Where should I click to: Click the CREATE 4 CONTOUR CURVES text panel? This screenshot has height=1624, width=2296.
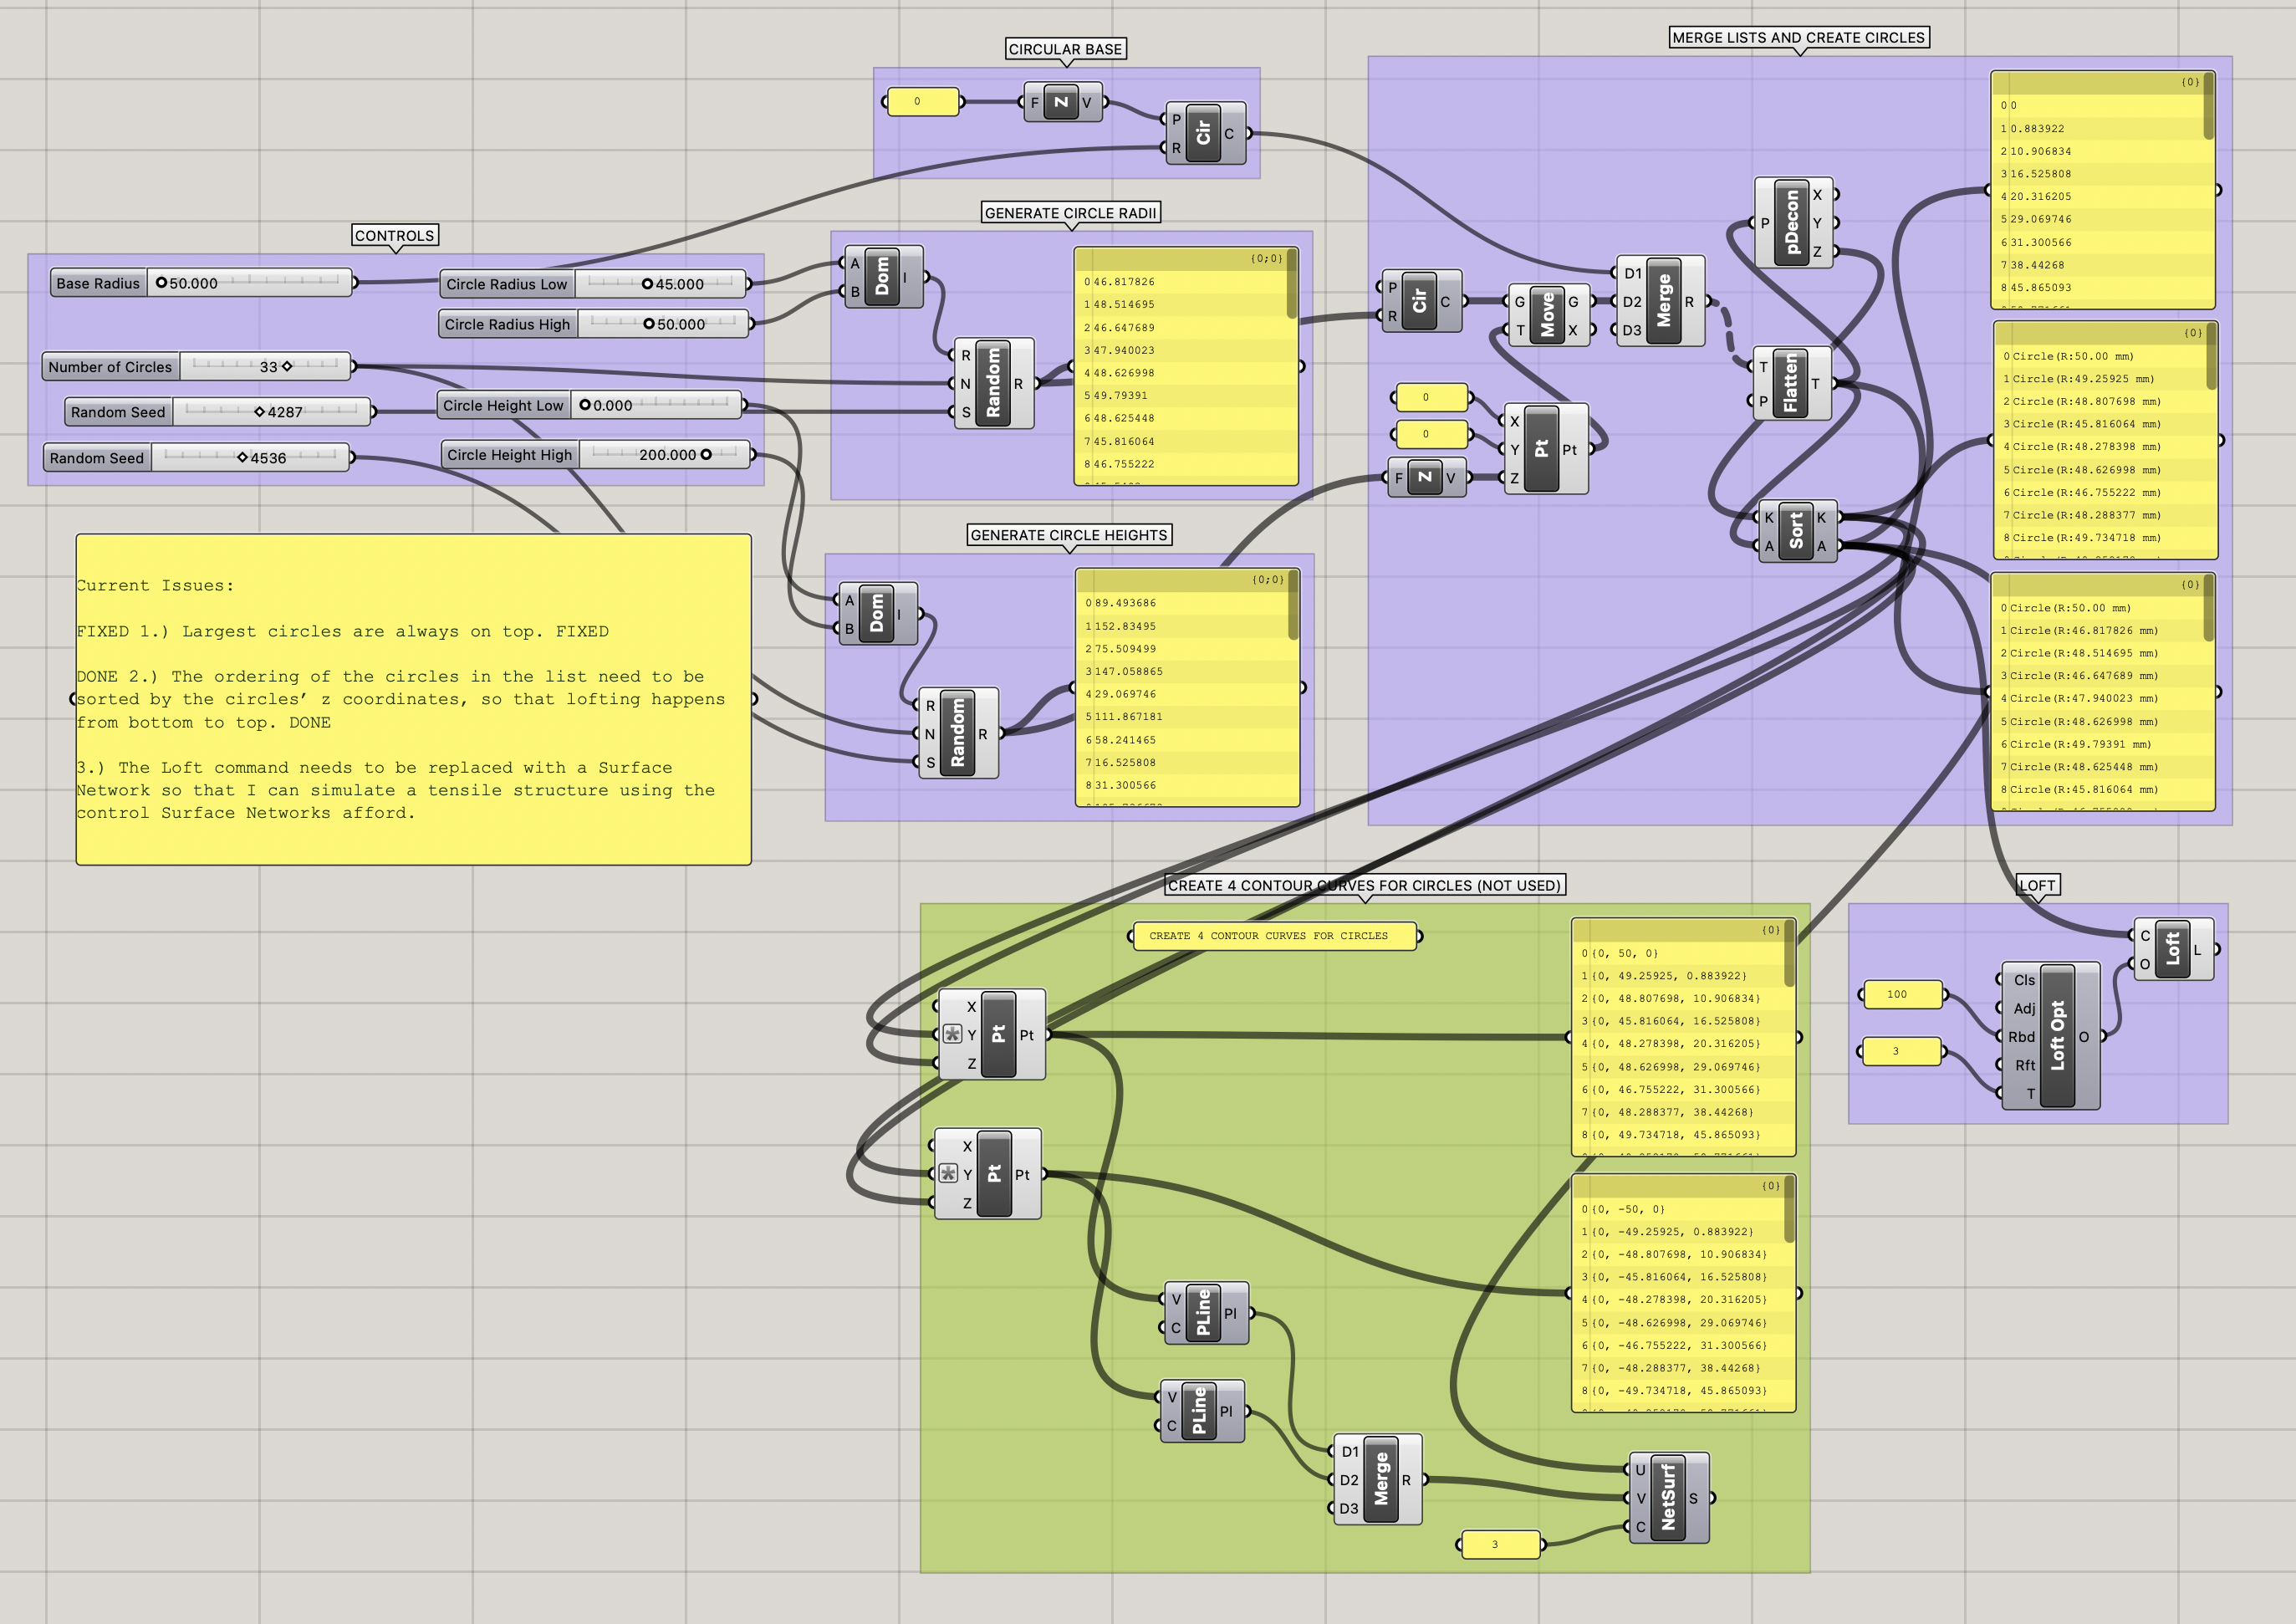pyautogui.click(x=1274, y=936)
